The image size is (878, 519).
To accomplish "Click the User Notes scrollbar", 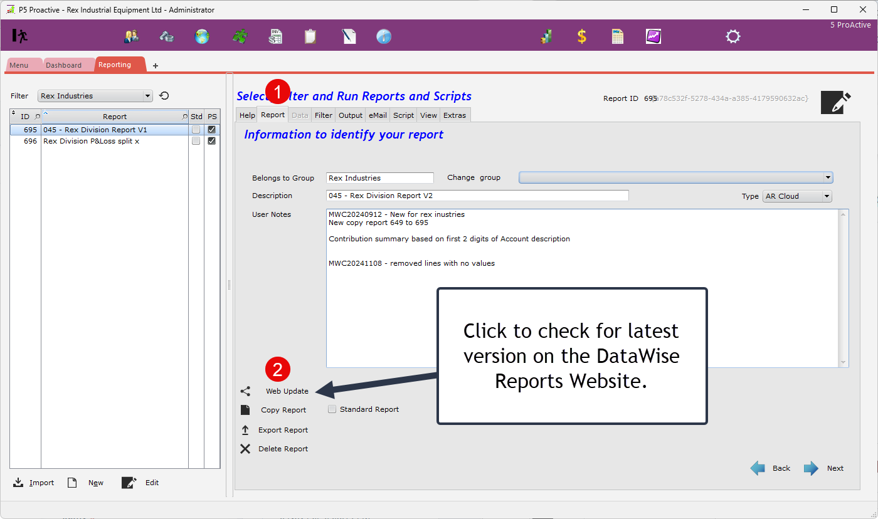I will click(x=844, y=288).
